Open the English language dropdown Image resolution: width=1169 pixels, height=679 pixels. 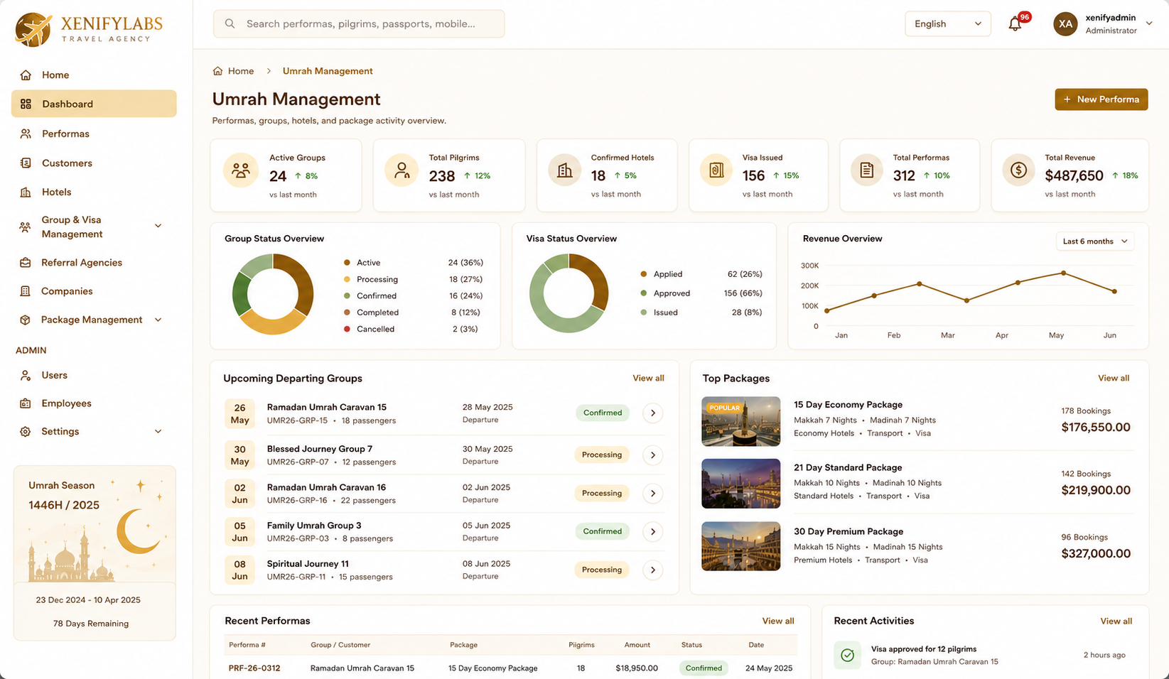point(947,23)
